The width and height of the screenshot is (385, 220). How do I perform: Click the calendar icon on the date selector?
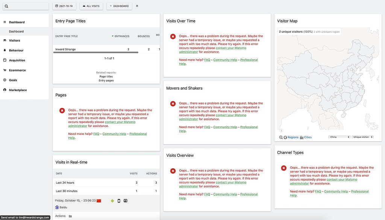(56, 6)
